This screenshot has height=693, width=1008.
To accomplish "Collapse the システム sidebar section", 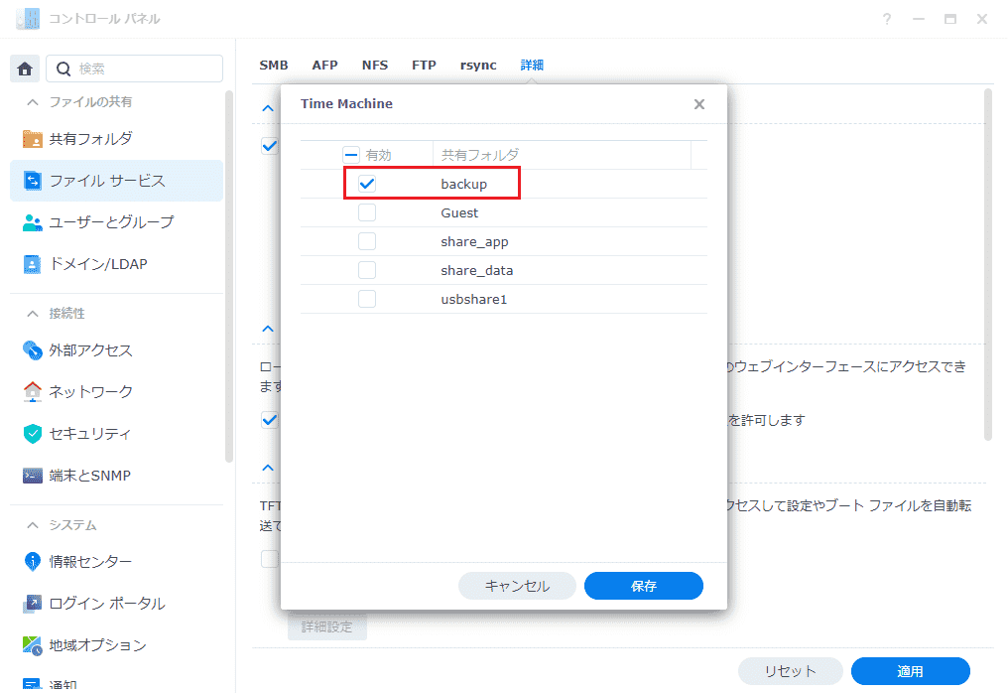I will [32, 525].
